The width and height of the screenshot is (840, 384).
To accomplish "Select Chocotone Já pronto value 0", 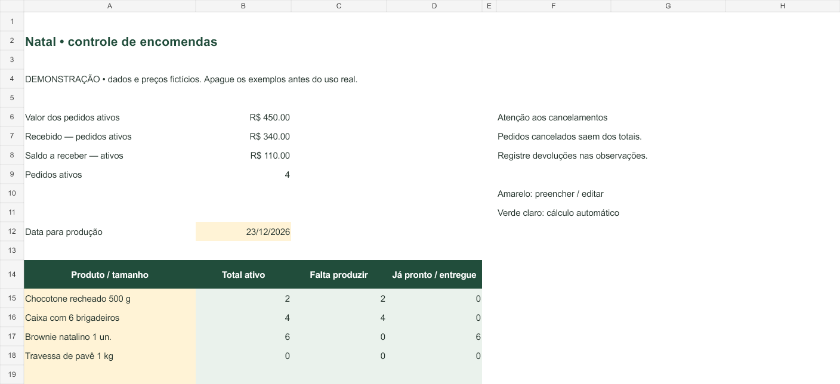I will pos(434,298).
